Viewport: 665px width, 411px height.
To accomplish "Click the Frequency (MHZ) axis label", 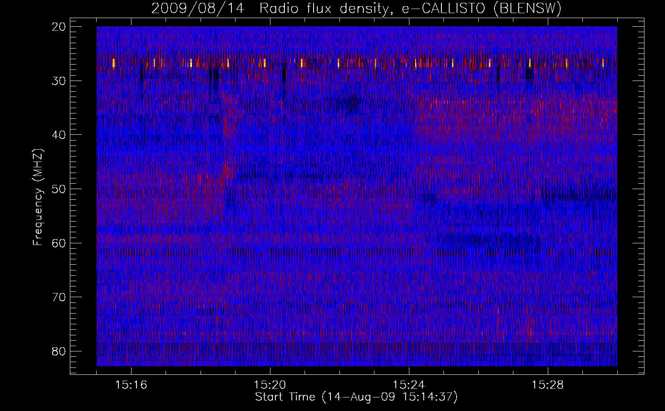I will pyautogui.click(x=38, y=197).
